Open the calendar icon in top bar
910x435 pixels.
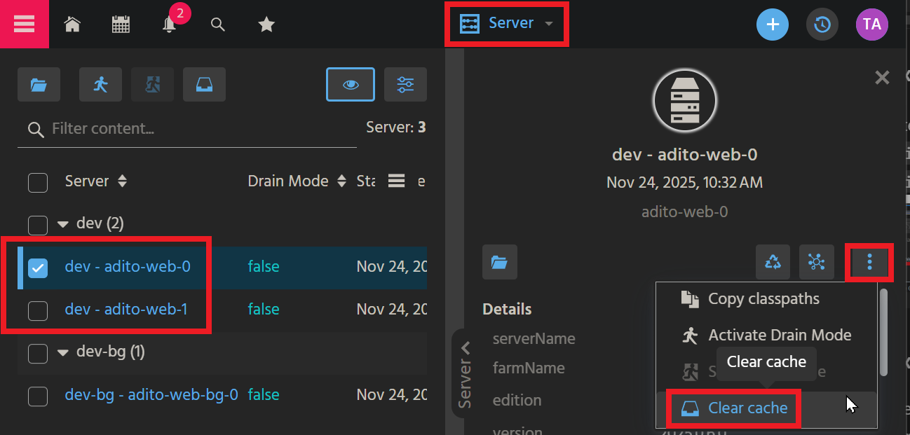tap(121, 25)
